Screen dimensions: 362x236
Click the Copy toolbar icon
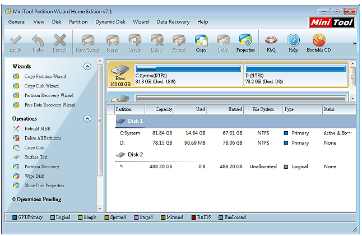pyautogui.click(x=201, y=40)
